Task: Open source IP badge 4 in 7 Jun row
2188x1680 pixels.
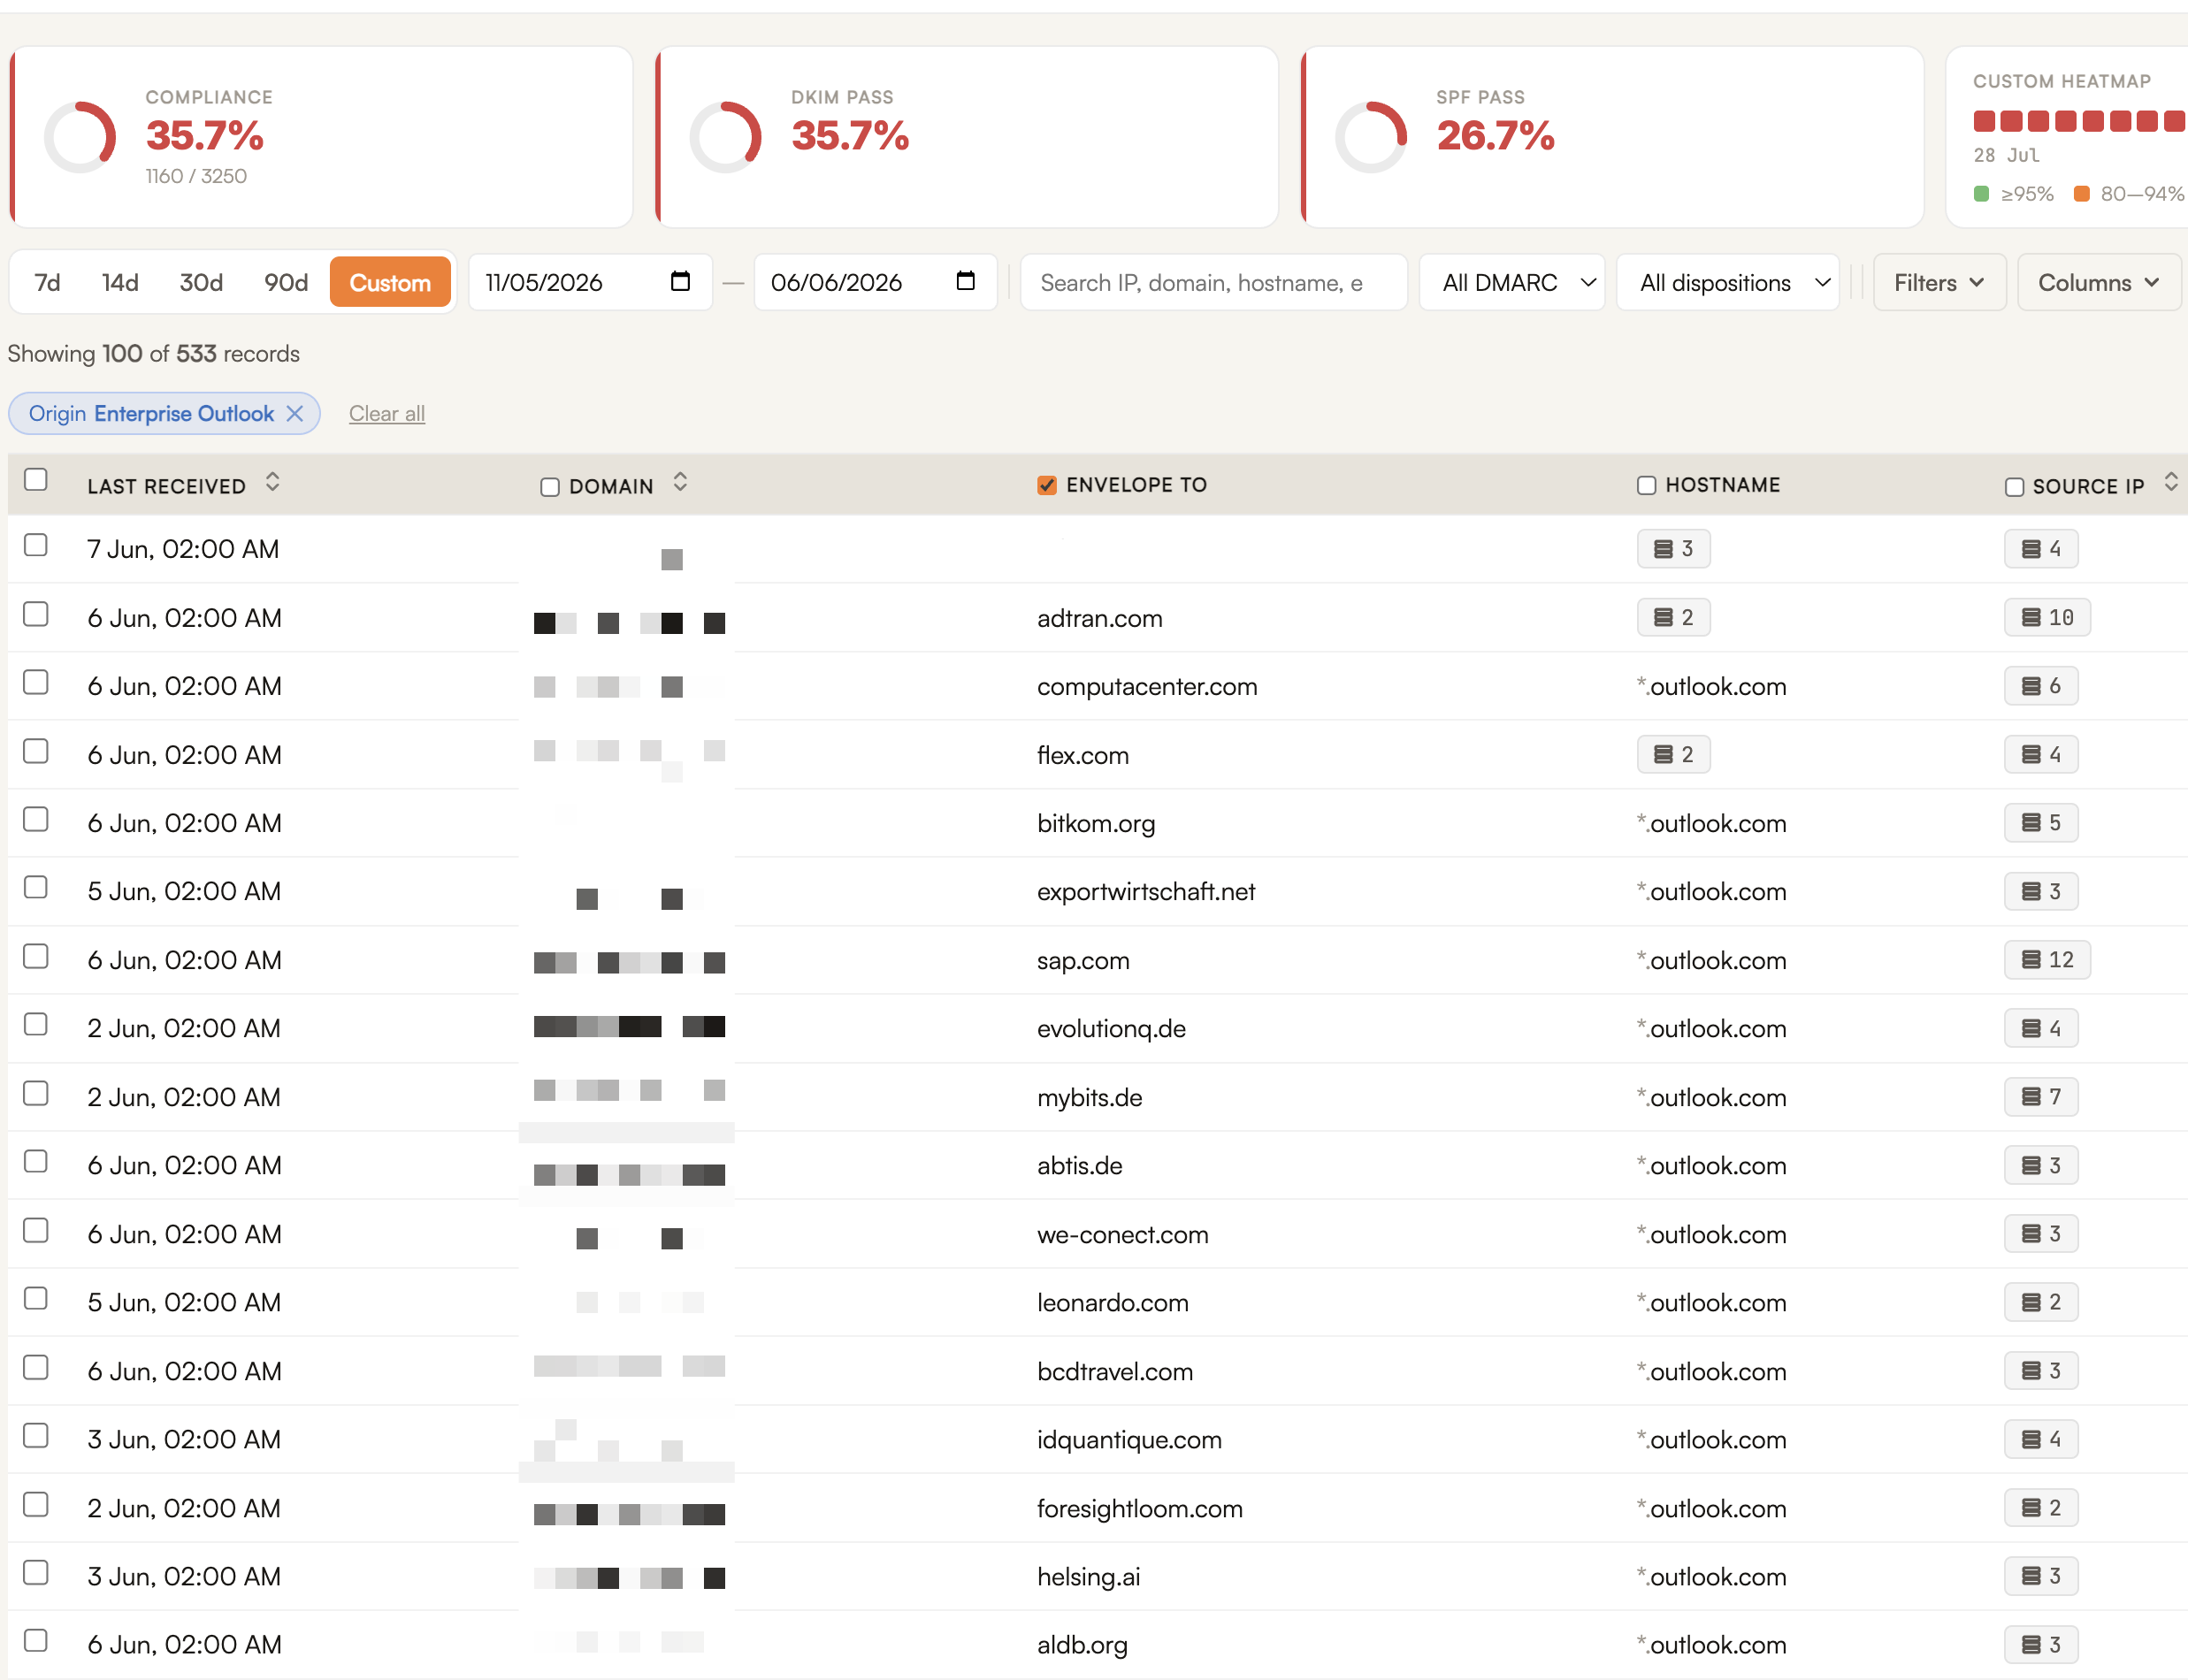Action: pyautogui.click(x=2041, y=549)
